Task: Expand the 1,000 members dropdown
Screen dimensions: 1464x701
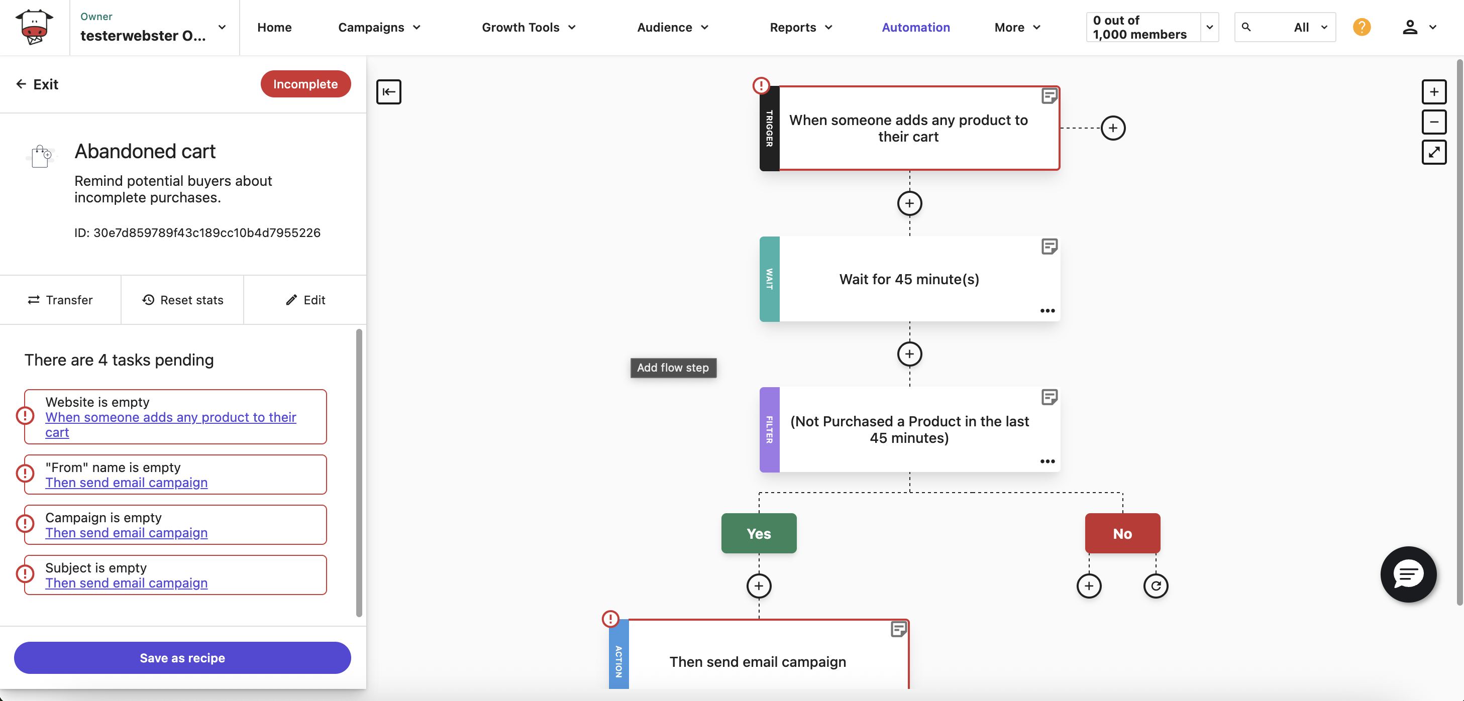Action: pos(1210,27)
